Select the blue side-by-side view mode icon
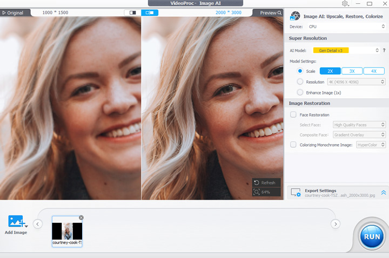Viewport: 389px width, 258px height. coord(150,12)
